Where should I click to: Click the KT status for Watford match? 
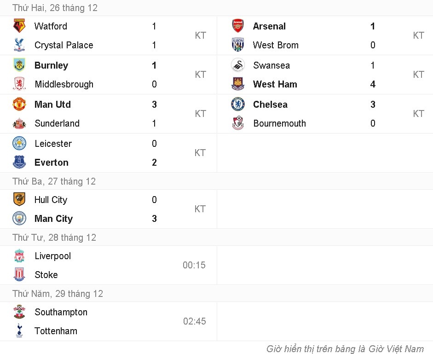(x=200, y=35)
